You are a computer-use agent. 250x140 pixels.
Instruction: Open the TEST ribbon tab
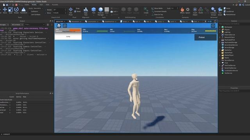pos(41,5)
